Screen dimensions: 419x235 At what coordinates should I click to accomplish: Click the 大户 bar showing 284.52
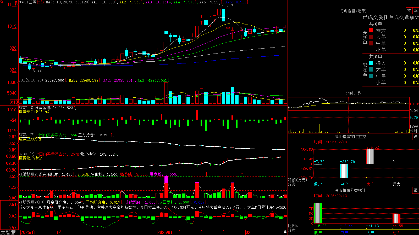click(370, 157)
